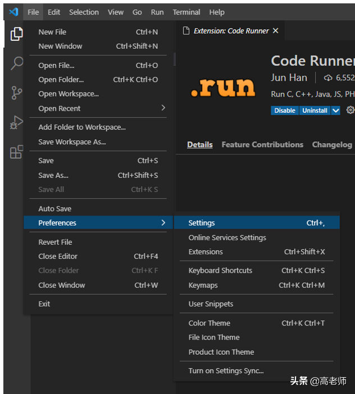This screenshot has width=355, height=394.
Task: Open User Snippets
Action: pyautogui.click(x=257, y=304)
